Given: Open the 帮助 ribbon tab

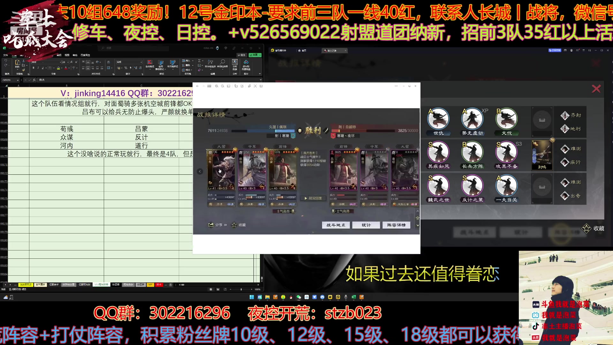Looking at the screenshot, I should pyautogui.click(x=75, y=55).
